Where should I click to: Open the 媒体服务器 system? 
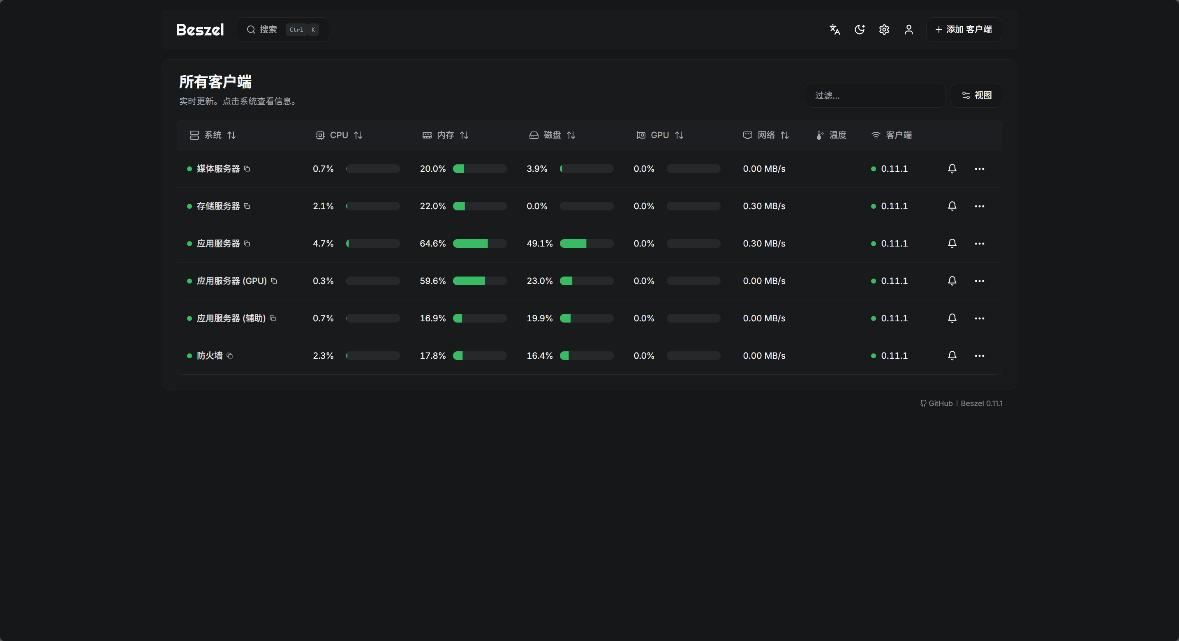(x=218, y=169)
